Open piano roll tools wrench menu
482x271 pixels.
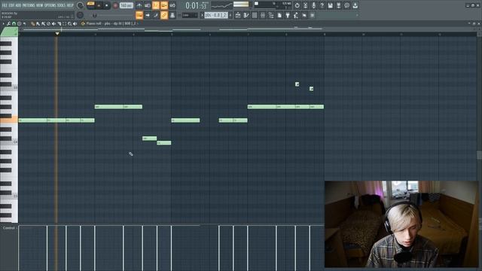[8, 23]
